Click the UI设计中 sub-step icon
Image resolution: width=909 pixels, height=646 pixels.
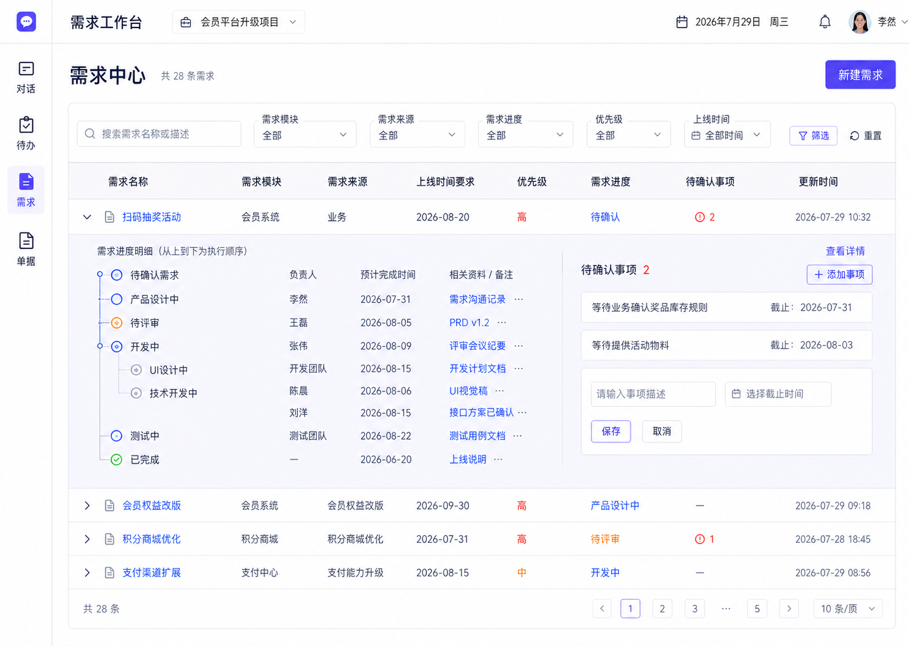pos(136,370)
